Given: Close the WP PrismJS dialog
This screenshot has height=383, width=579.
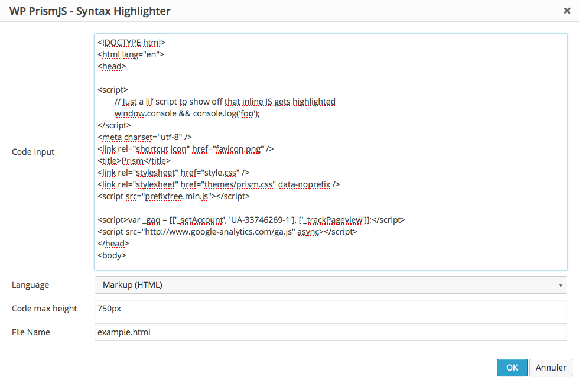Looking at the screenshot, I should click(x=567, y=11).
